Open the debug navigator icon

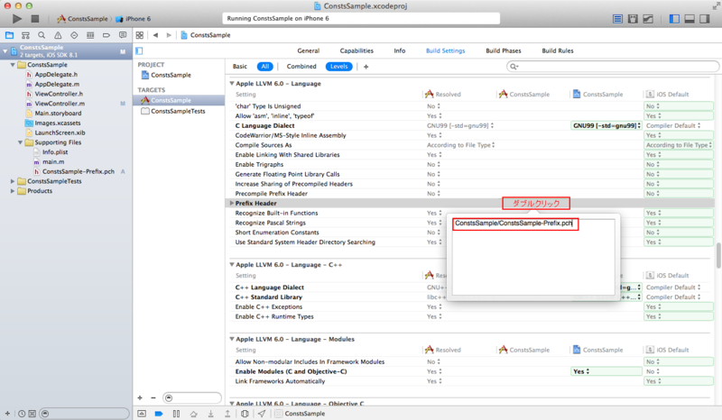(x=90, y=35)
